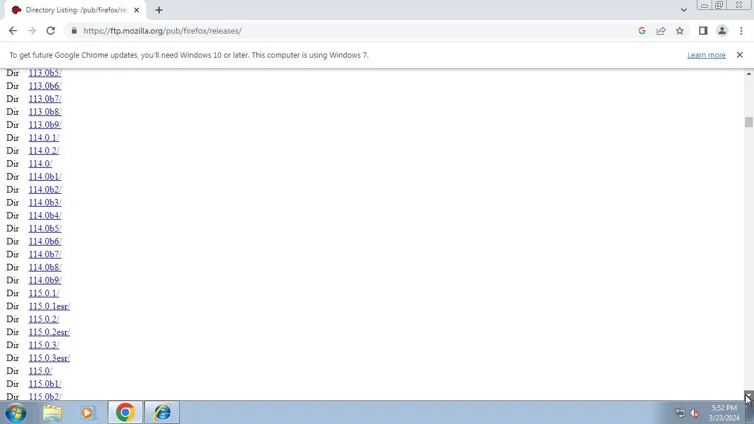Open the 114.0b8/ directory
This screenshot has height=424, width=754.
45,267
